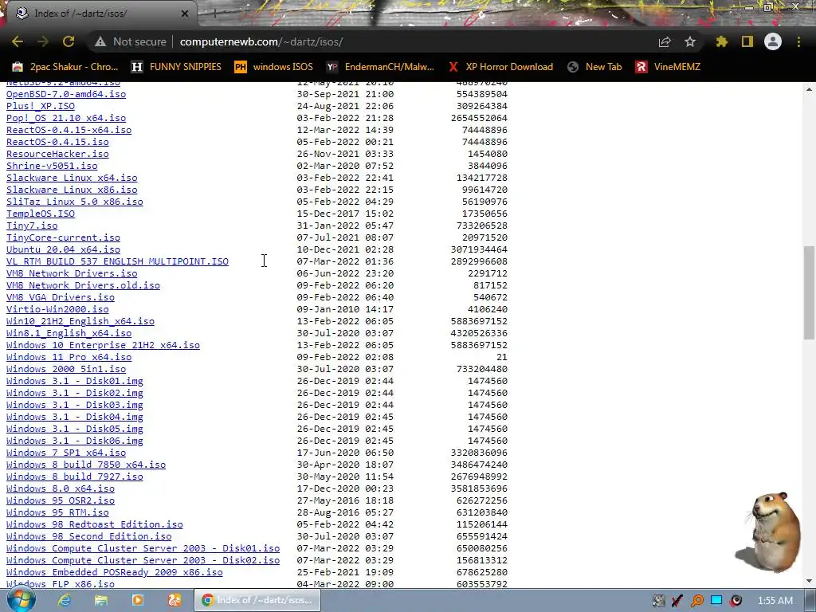Bookmark this page with the star

pyautogui.click(x=690, y=41)
